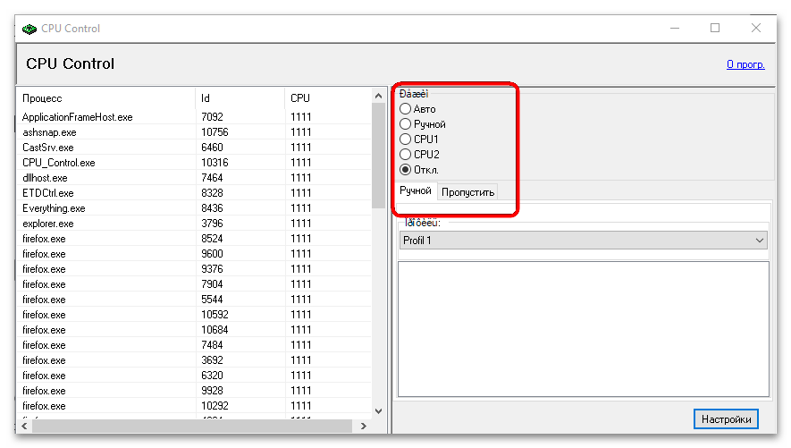Viewport: 791px width, 448px height.
Task: Select the explorer.exe process
Action: point(194,223)
